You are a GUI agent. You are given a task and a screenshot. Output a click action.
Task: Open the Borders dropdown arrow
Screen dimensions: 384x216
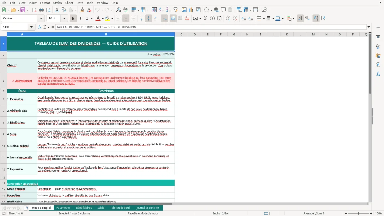tap(263, 19)
